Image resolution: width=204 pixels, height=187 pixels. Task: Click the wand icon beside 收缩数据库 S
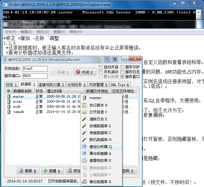pos(84,126)
